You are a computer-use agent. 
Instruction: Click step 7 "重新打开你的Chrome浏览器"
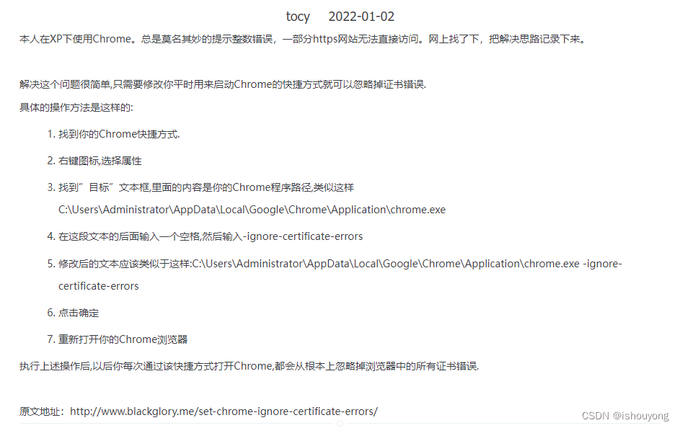(123, 339)
